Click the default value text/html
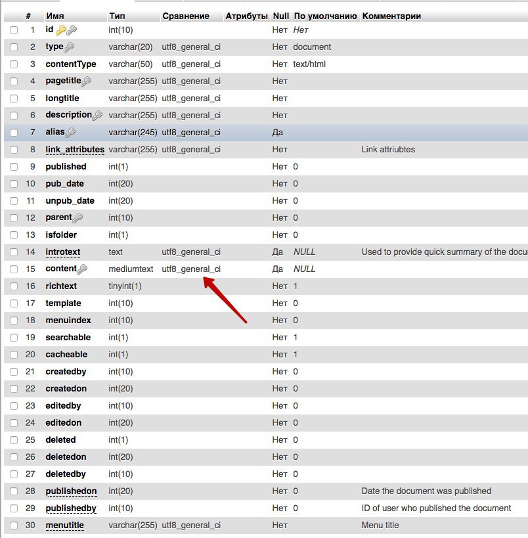 pos(309,64)
